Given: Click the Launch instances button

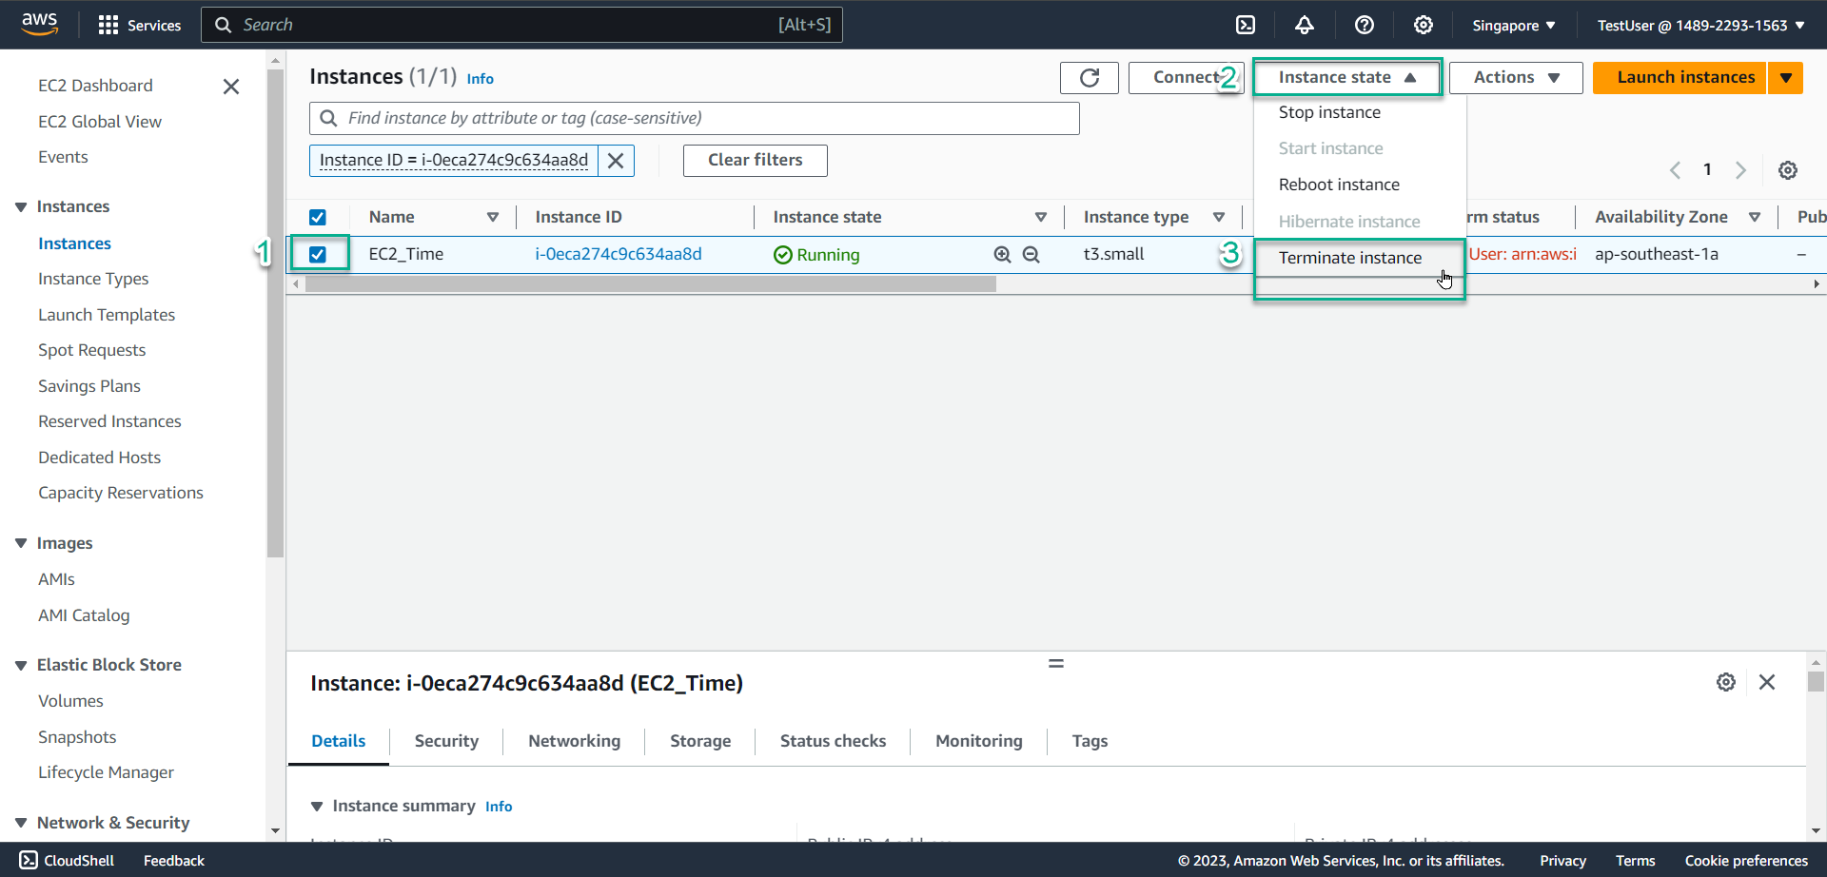Looking at the screenshot, I should click(1680, 78).
